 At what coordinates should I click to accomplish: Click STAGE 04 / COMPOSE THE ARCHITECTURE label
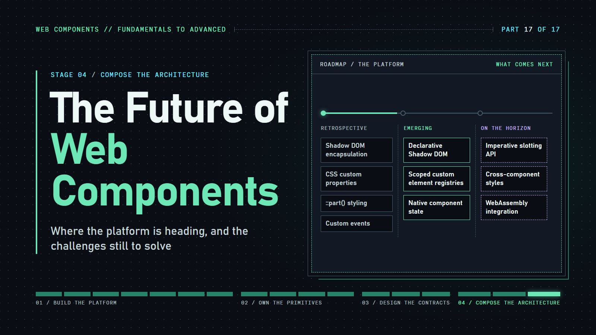(x=130, y=75)
